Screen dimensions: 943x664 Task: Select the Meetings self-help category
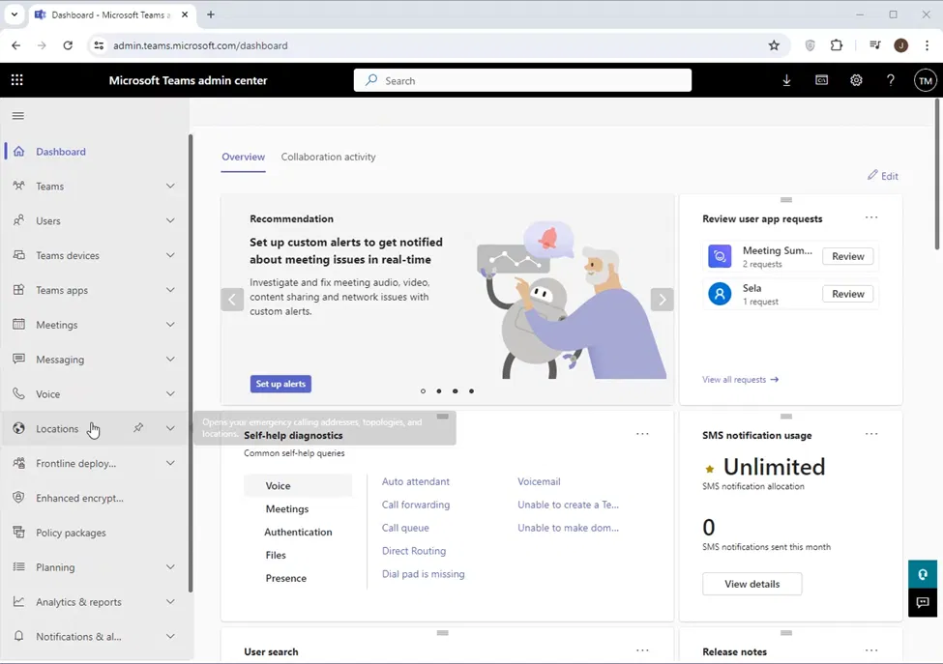(287, 508)
